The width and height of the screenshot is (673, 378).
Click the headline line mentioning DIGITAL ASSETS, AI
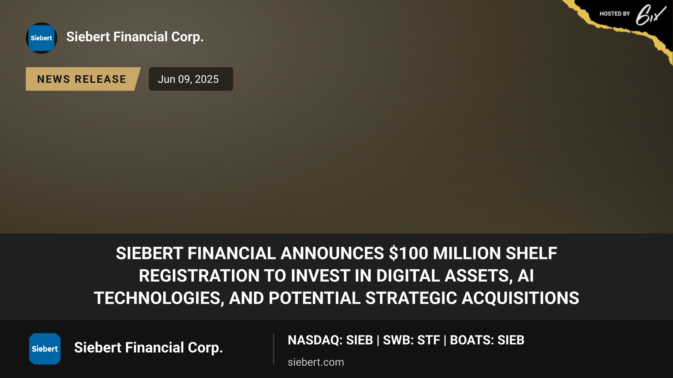[x=336, y=276]
